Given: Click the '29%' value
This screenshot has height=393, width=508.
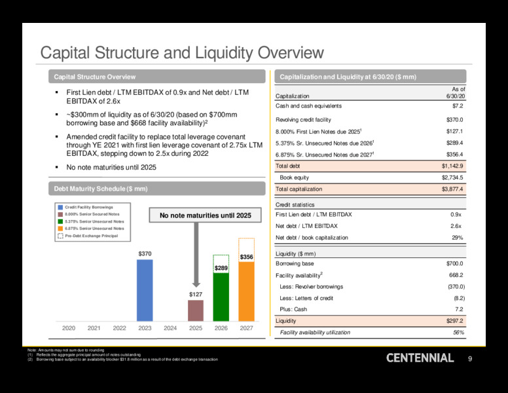Looking at the screenshot, I should (458, 238).
